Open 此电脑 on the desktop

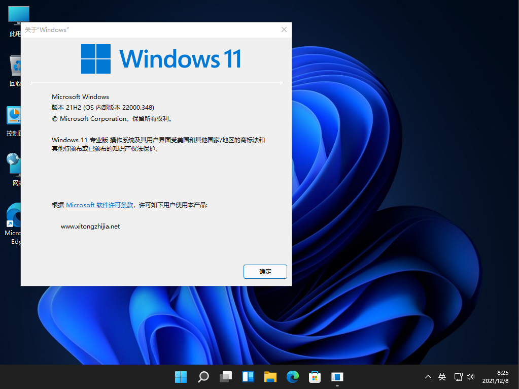point(18,15)
